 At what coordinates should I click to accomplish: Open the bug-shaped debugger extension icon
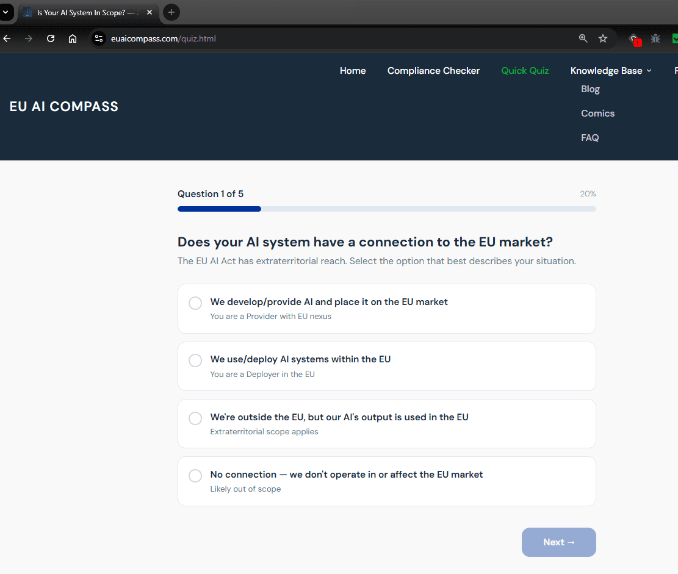tap(655, 38)
